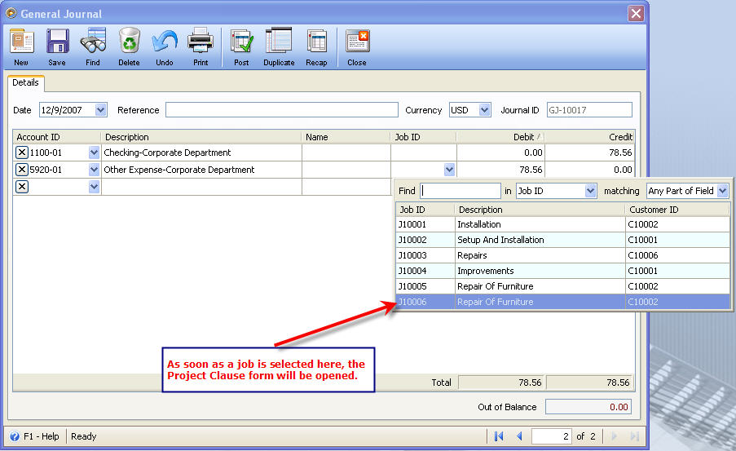Open the 'Any Part of Field' matching dropdown
The image size is (736, 451).
coord(722,191)
